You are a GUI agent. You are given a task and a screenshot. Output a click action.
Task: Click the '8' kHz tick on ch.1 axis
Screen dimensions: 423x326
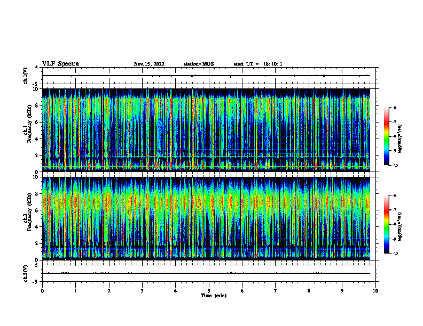(x=37, y=105)
